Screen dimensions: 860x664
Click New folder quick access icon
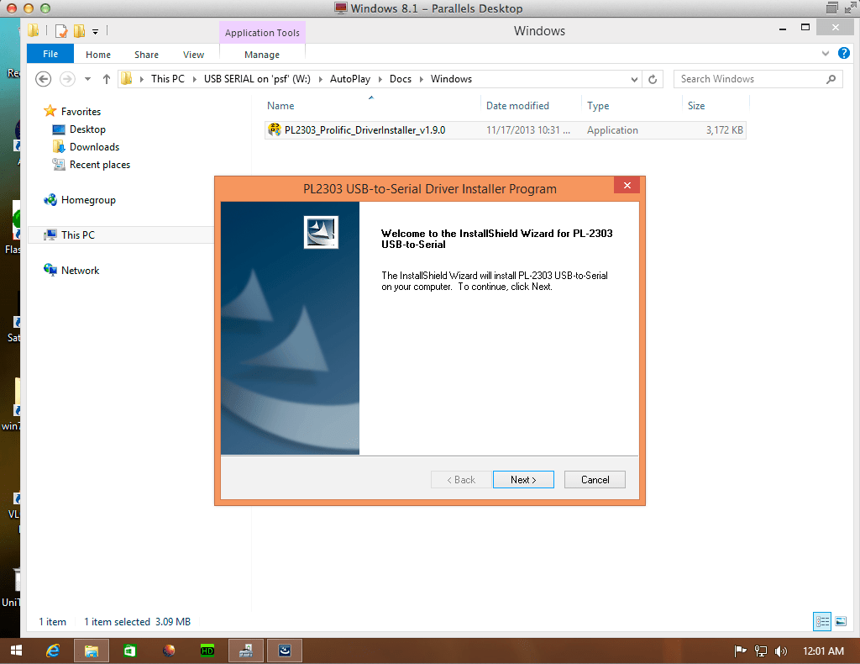(80, 31)
